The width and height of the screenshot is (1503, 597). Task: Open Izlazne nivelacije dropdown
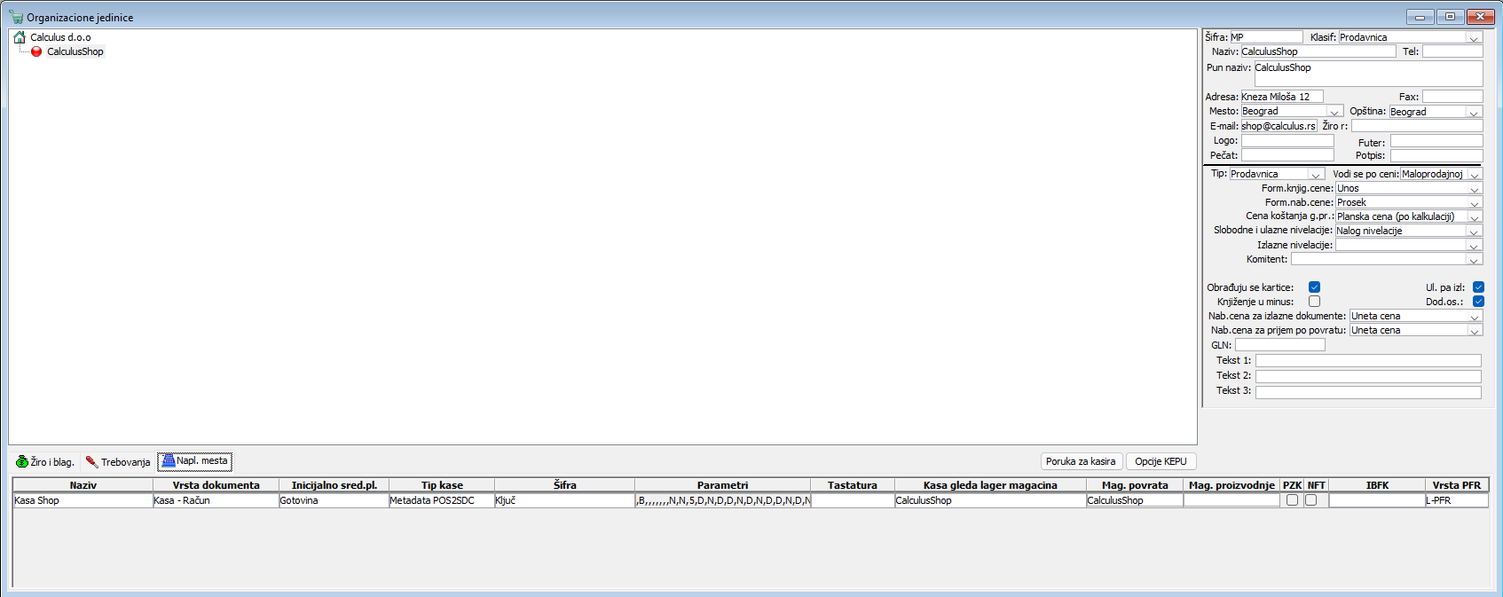point(1474,246)
